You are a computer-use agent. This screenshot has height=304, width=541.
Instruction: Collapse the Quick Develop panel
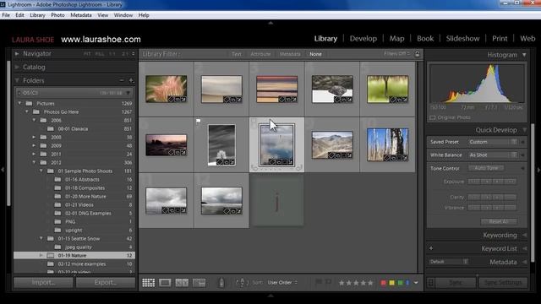[524, 130]
